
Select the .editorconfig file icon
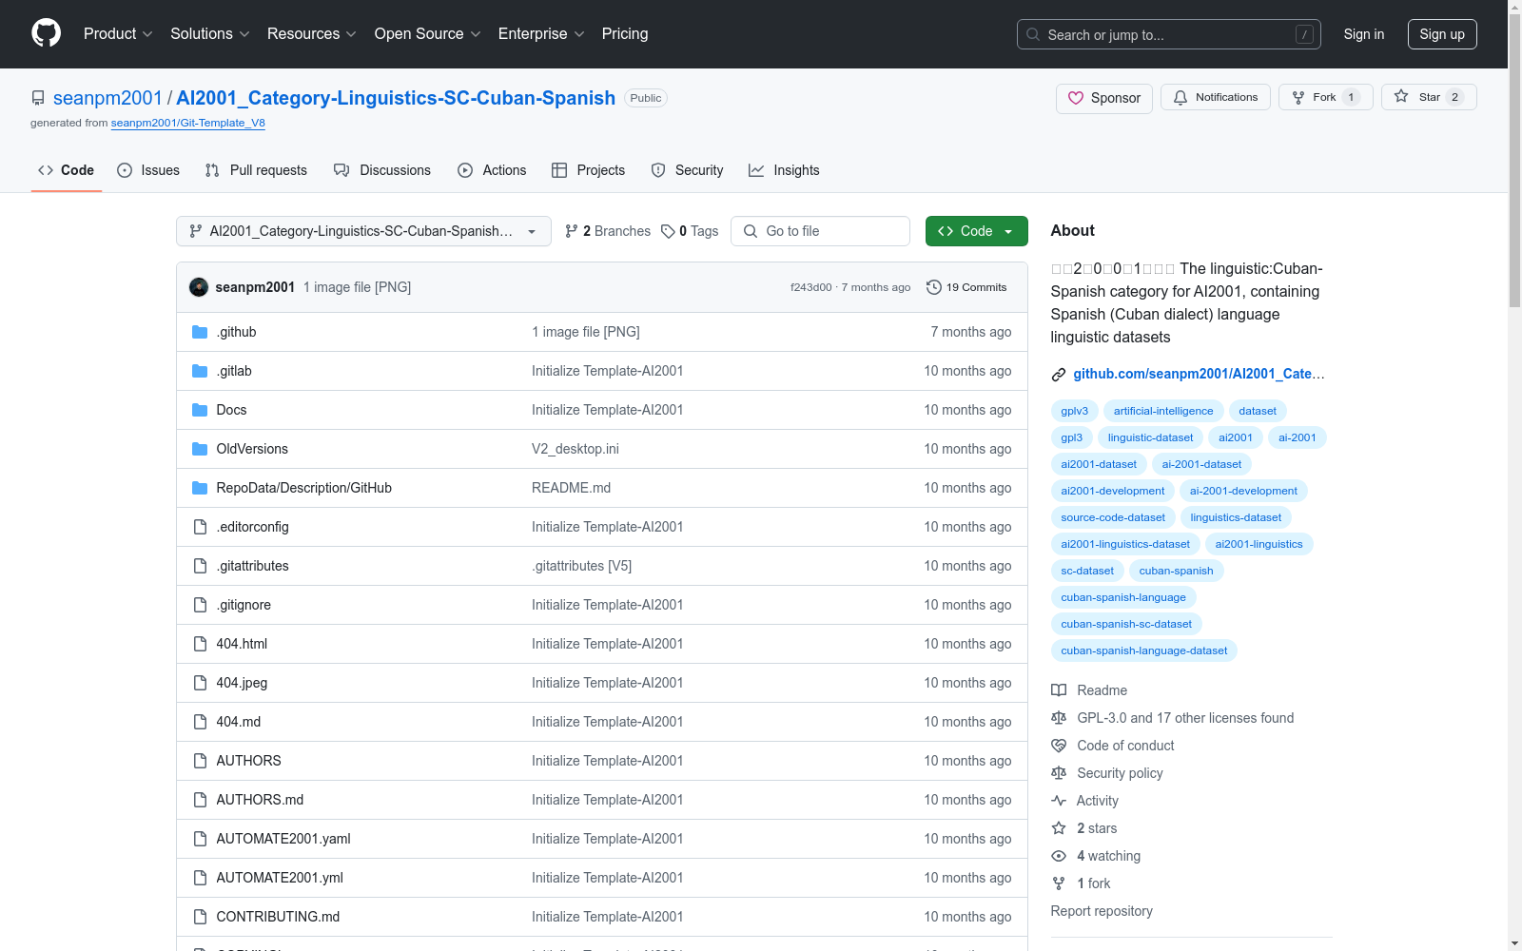(200, 527)
